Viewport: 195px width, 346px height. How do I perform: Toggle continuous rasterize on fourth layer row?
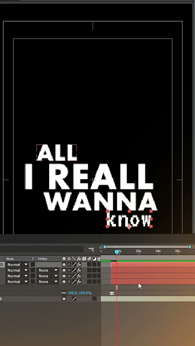(x=69, y=282)
